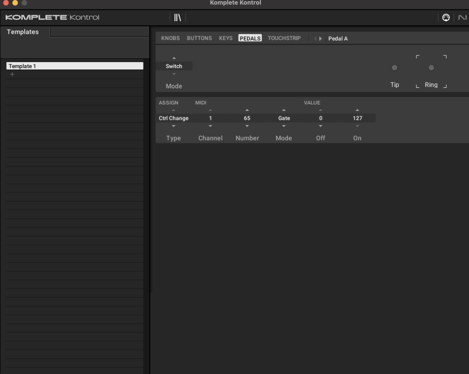Open the Gate mode dropdown

tap(284, 118)
